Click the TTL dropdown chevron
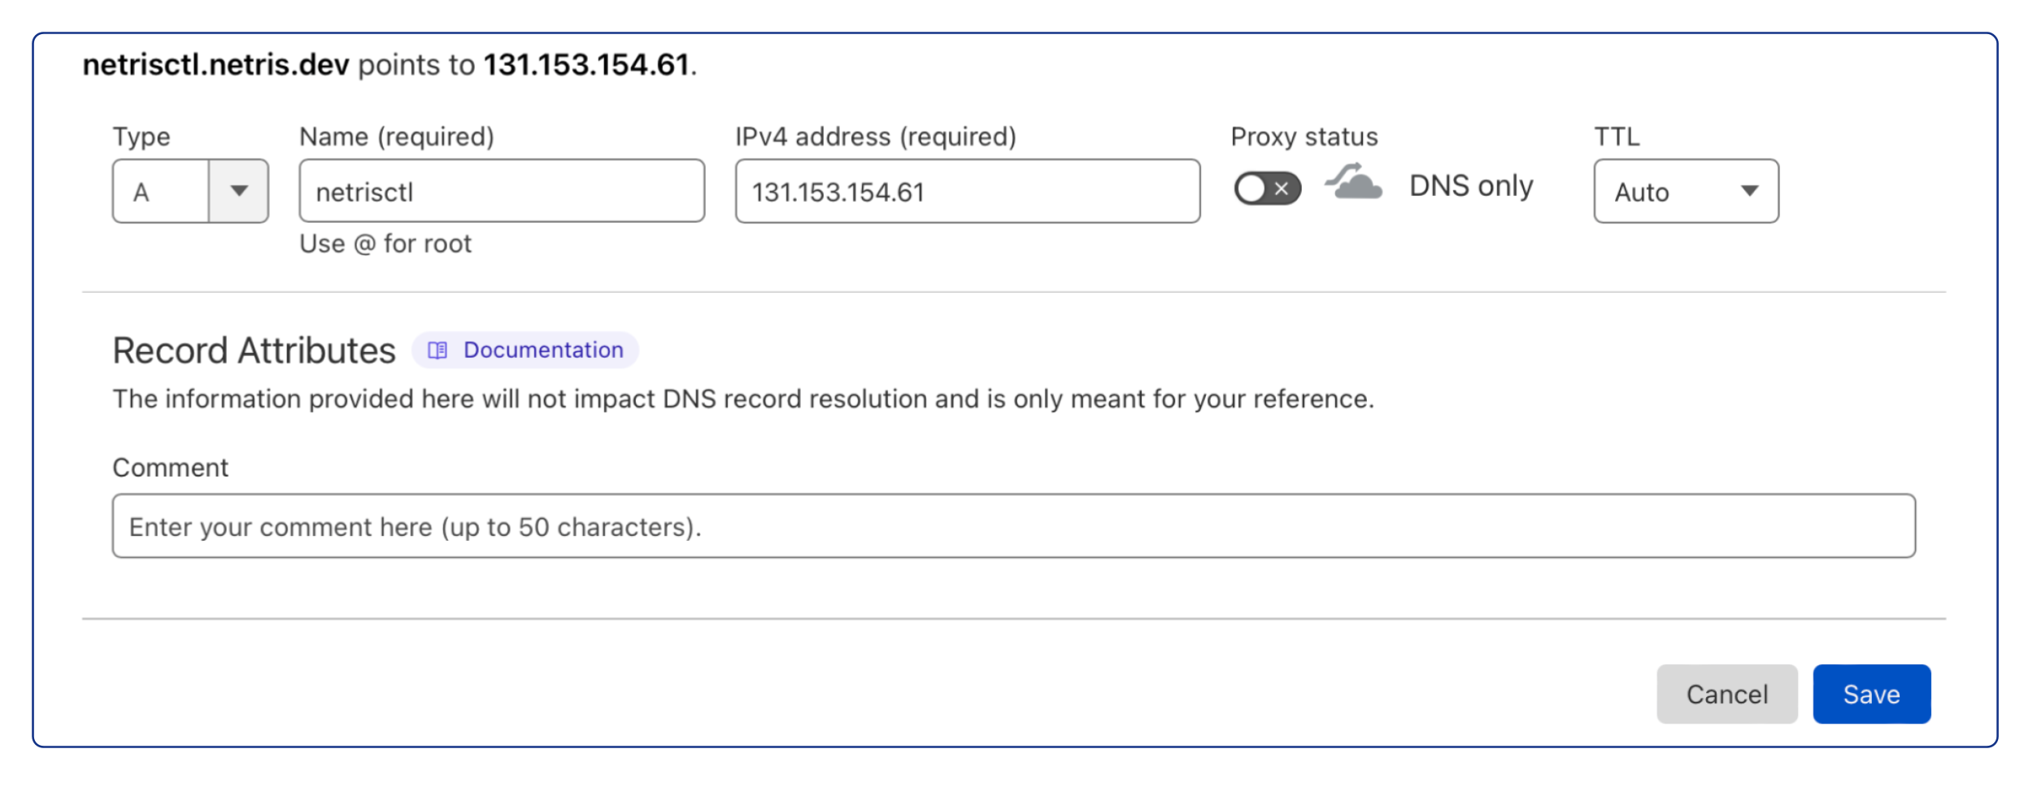Screen dimensions: 2033x788 click(1748, 191)
